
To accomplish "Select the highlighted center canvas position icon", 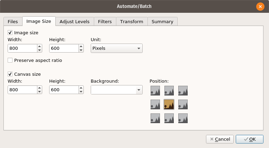I will coord(169,104).
